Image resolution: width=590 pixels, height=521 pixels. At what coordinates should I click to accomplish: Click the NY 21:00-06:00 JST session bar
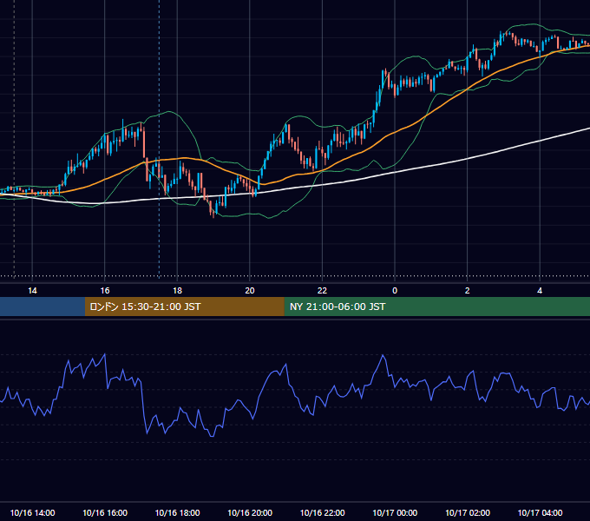(x=436, y=307)
